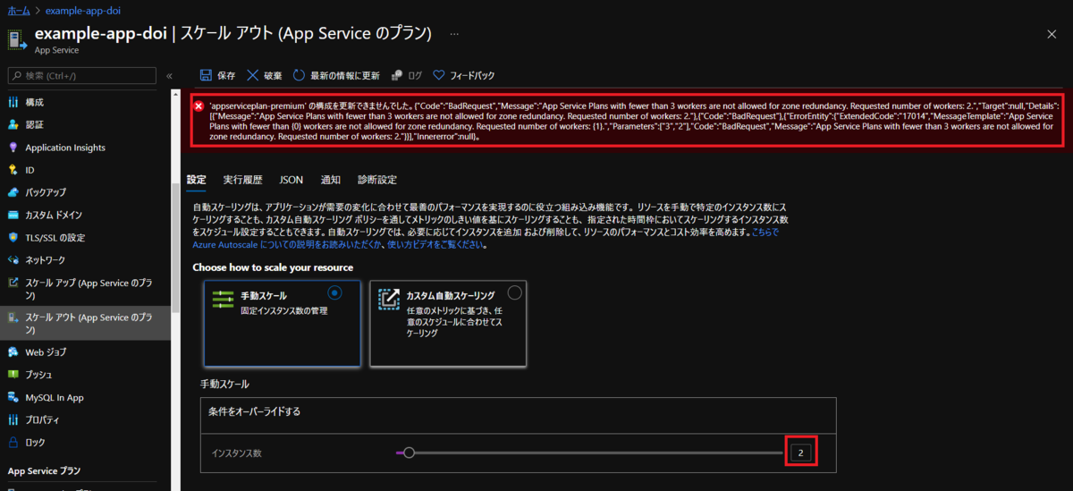Switch to the 通知 tab
The width and height of the screenshot is (1073, 491).
pos(330,180)
